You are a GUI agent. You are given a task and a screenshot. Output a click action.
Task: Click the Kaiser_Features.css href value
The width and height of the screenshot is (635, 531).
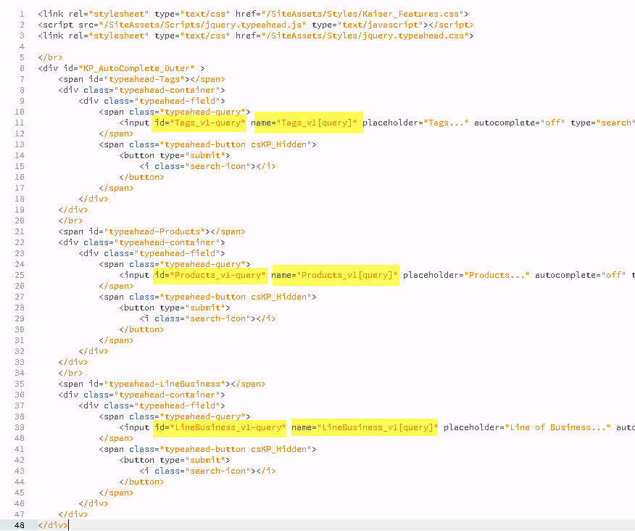[x=365, y=15]
